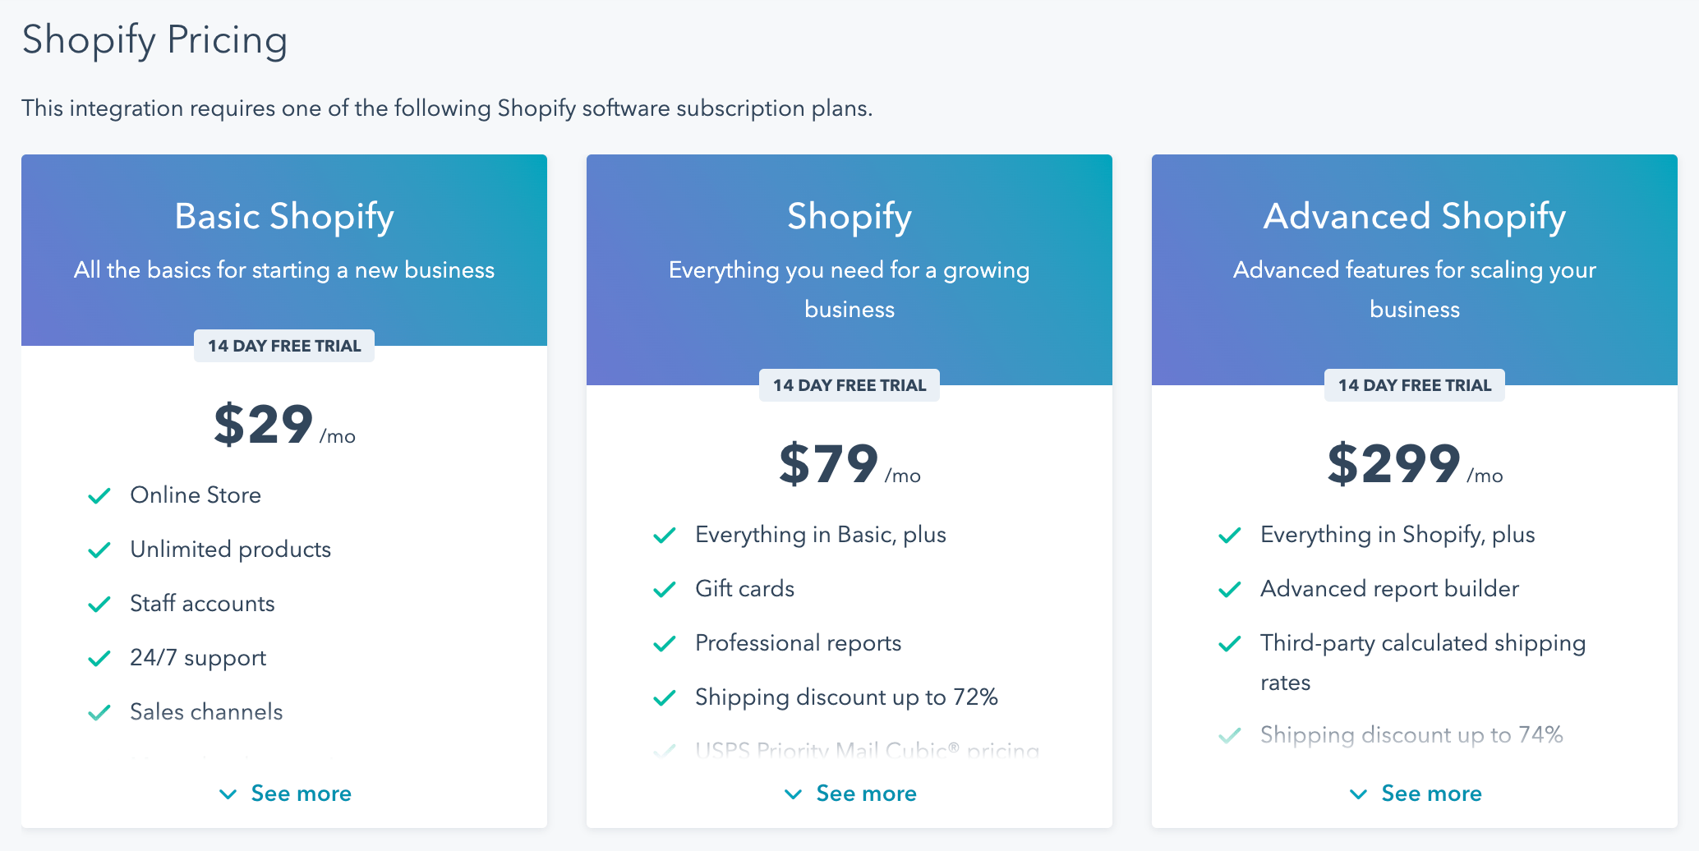
Task: Click the checkmark next to Third-party calculated shipping
Action: pos(1229,643)
